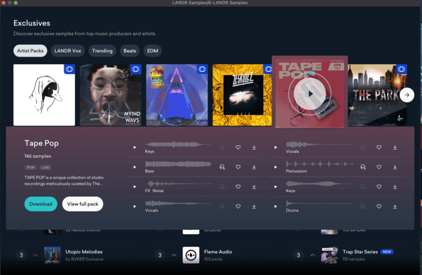The height and width of the screenshot is (275, 422).
Task: Click LANDR badge on MYIND WAVS cover
Action: tap(136, 69)
